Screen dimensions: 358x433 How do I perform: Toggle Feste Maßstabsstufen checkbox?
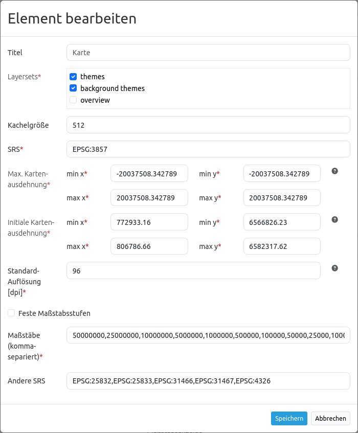coord(11,313)
